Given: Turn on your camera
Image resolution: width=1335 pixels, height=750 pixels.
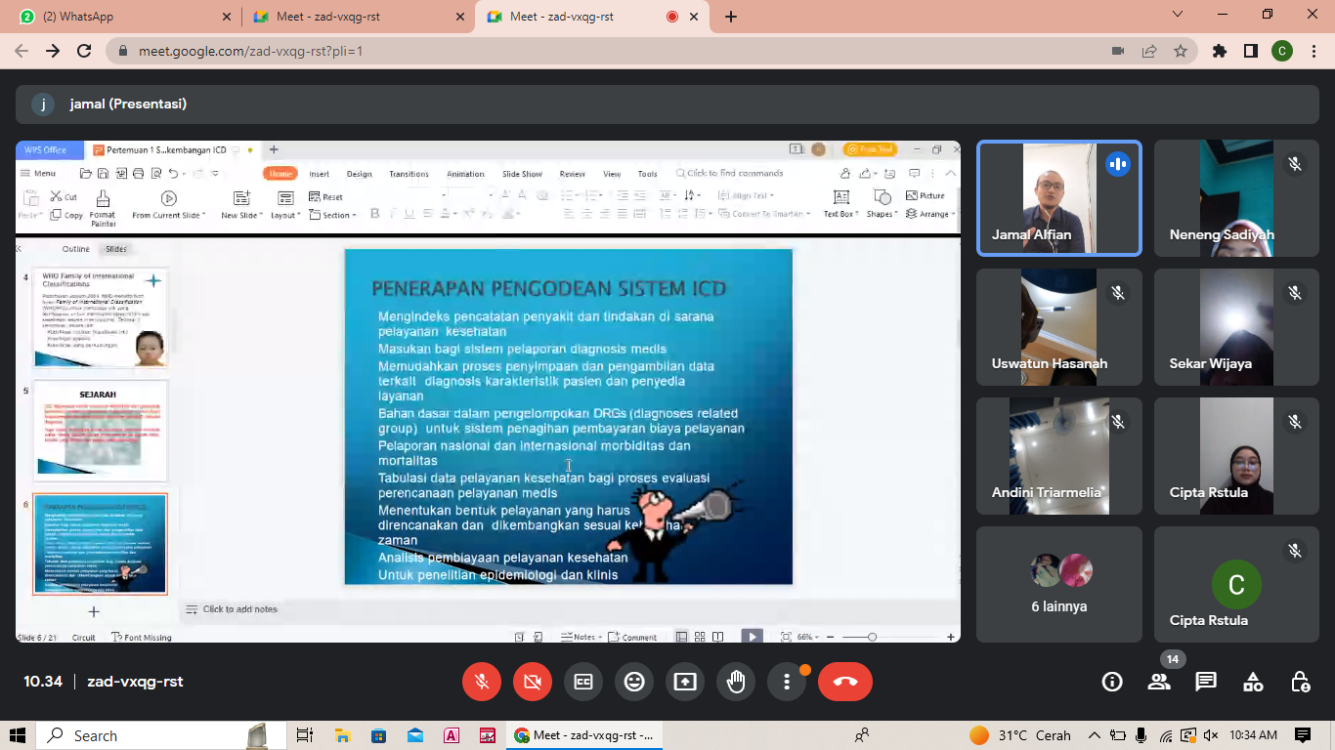Looking at the screenshot, I should tap(533, 682).
